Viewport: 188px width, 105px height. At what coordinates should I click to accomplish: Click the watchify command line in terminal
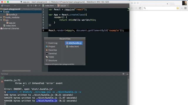pos(44,92)
